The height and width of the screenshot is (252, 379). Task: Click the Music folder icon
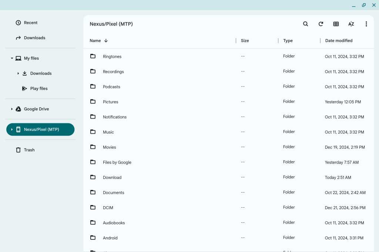point(93,132)
